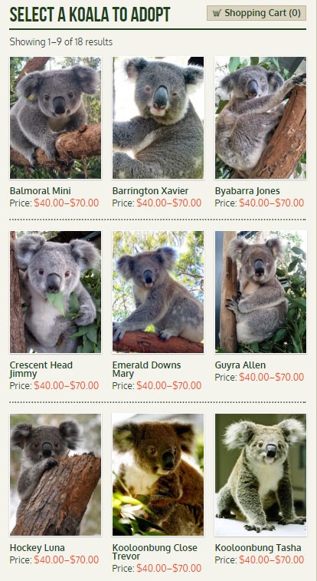Select Emerald Downs Mary koala picture

pyautogui.click(x=158, y=292)
